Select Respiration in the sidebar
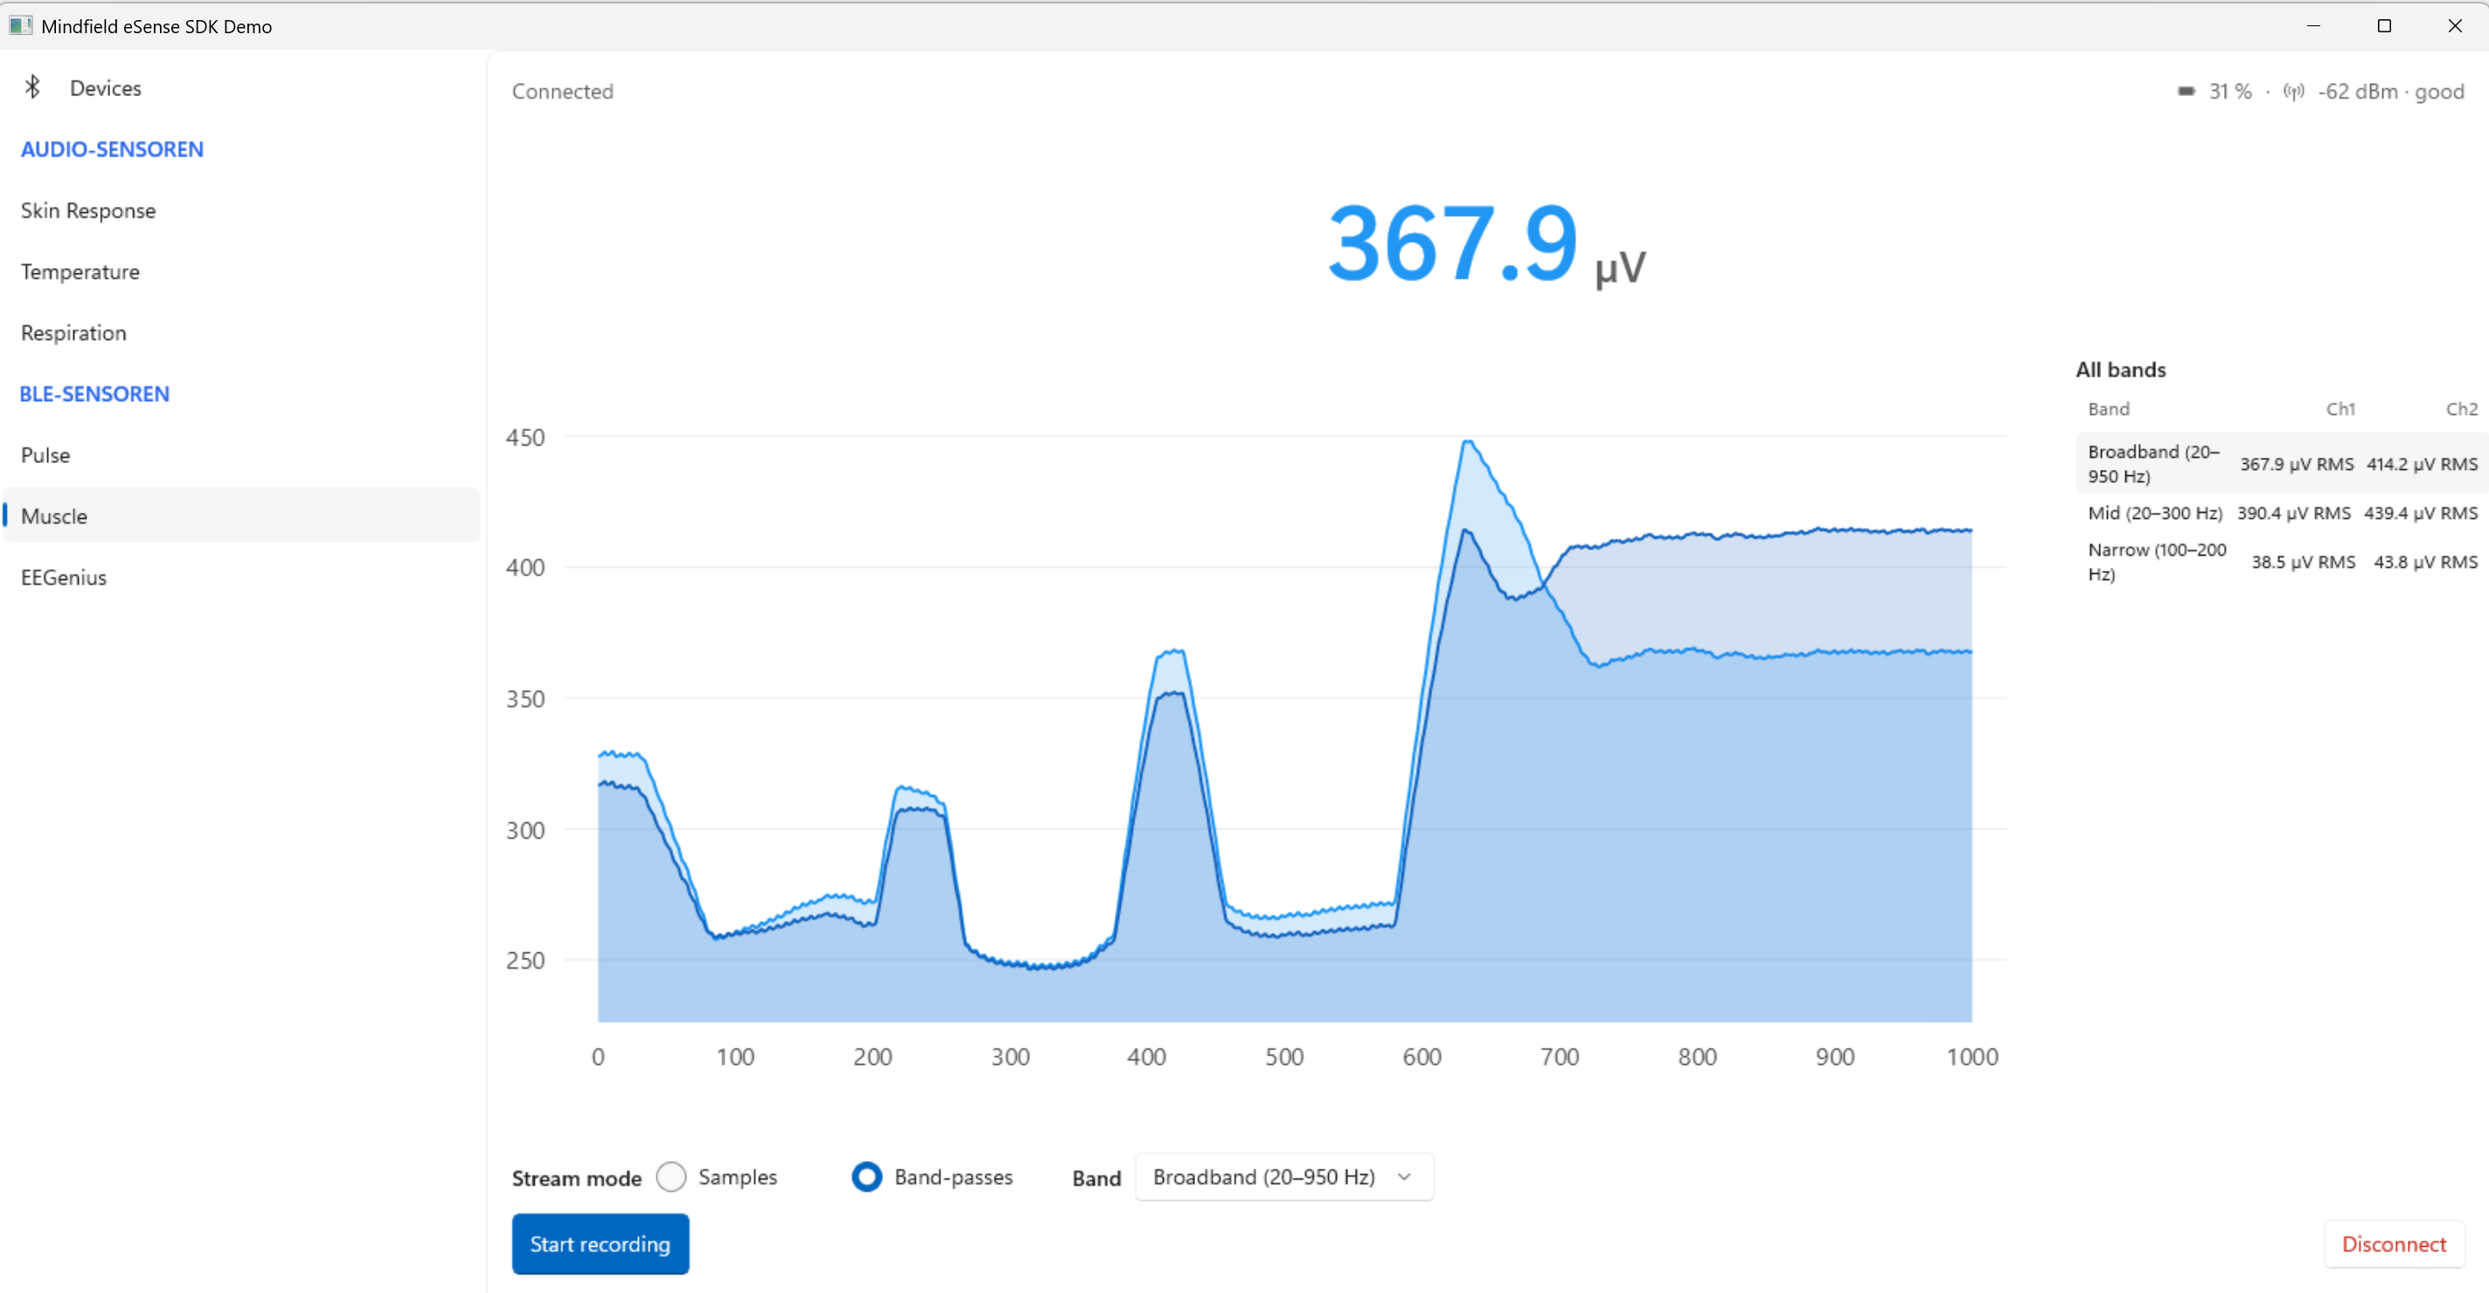This screenshot has height=1293, width=2489. pos(241,333)
